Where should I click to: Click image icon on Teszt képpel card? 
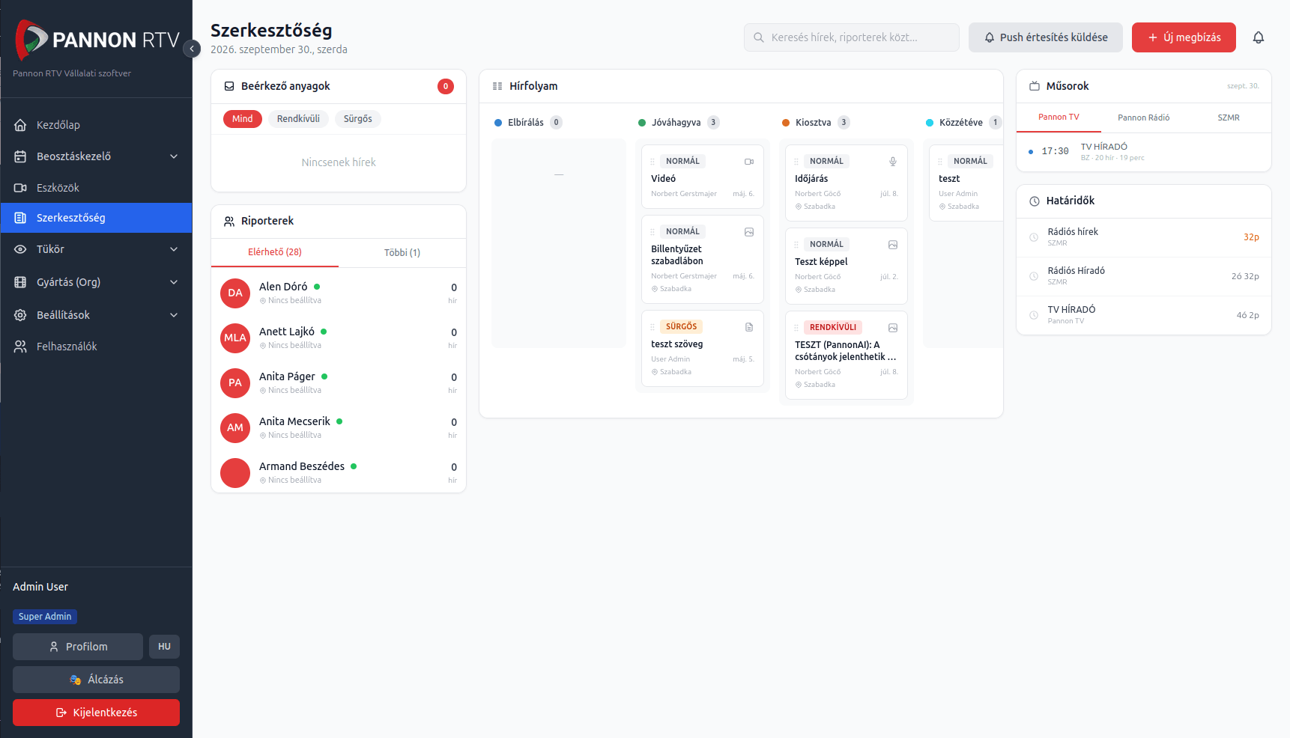(893, 245)
